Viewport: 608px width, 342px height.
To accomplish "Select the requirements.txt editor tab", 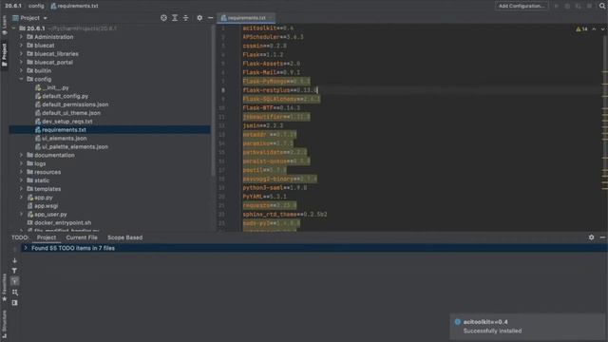I will click(x=246, y=18).
